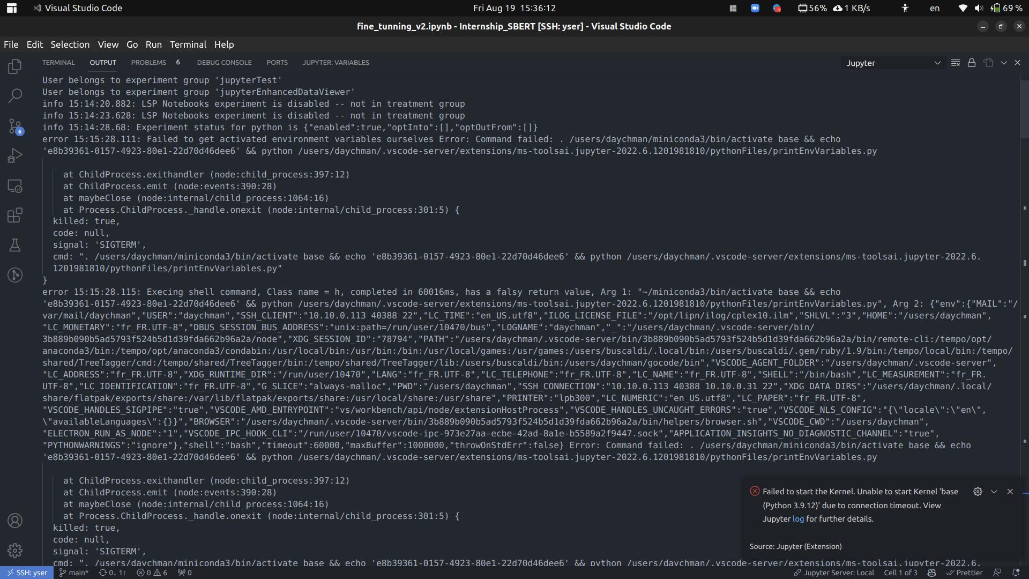The image size is (1029, 579).
Task: Open Source Control with 6 changes badge
Action: click(x=15, y=127)
